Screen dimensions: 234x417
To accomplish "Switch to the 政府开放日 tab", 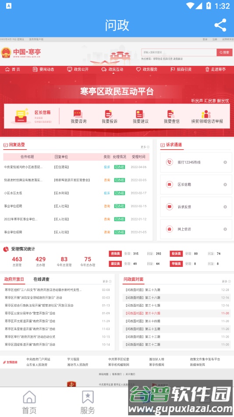I will [x=14, y=279].
